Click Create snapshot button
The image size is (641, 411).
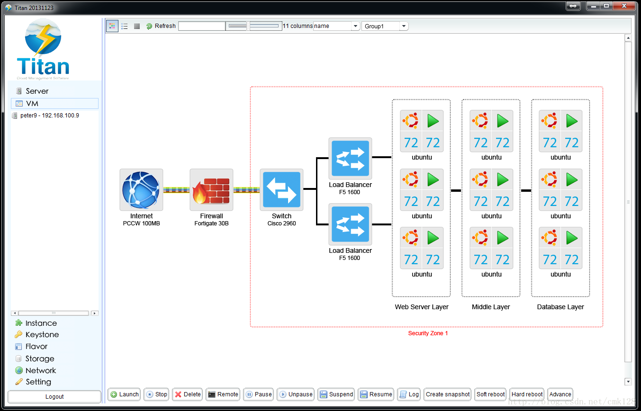tap(448, 394)
